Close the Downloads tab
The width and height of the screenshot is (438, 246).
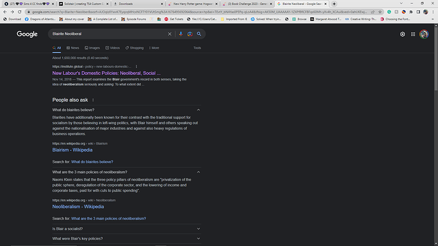162,4
